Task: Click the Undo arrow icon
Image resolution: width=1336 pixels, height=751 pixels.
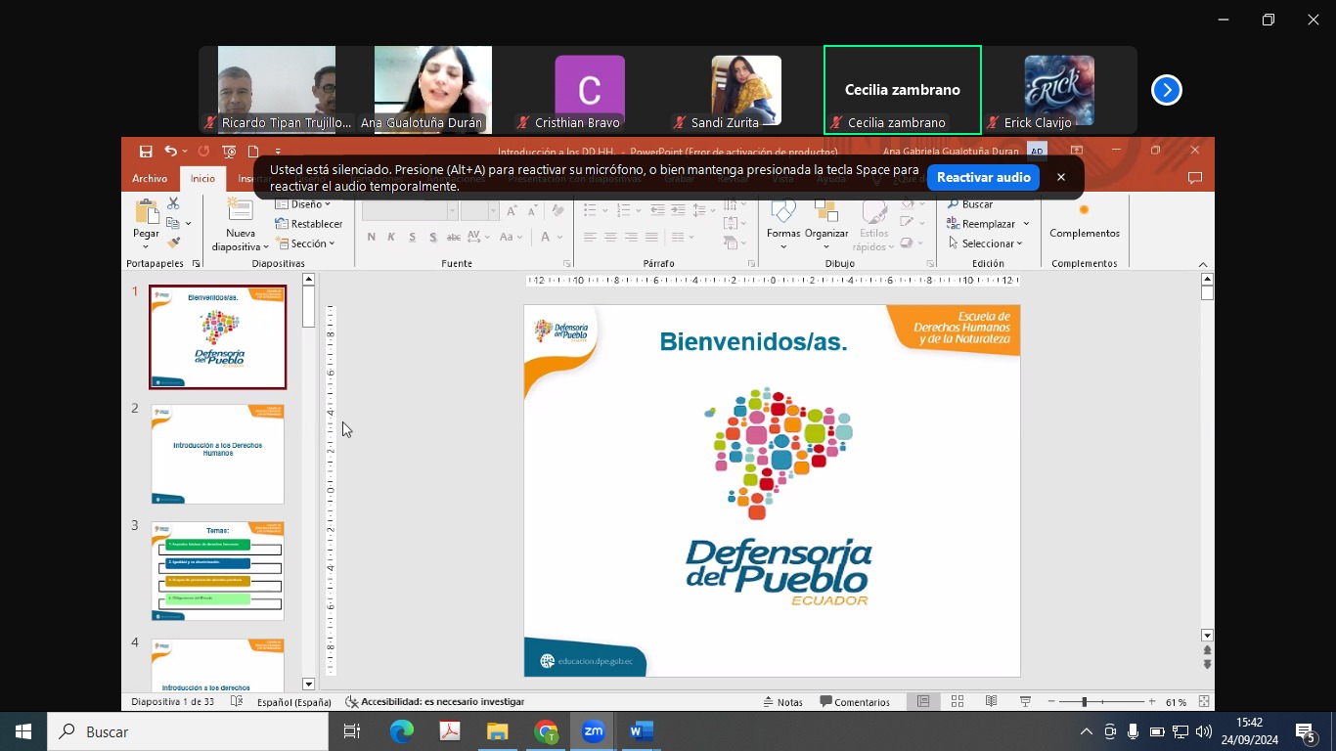Action: coord(170,152)
